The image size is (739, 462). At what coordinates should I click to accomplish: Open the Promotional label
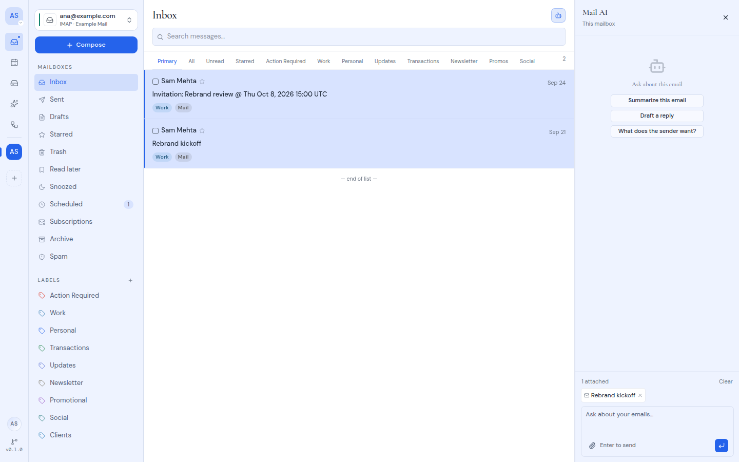[86, 400]
